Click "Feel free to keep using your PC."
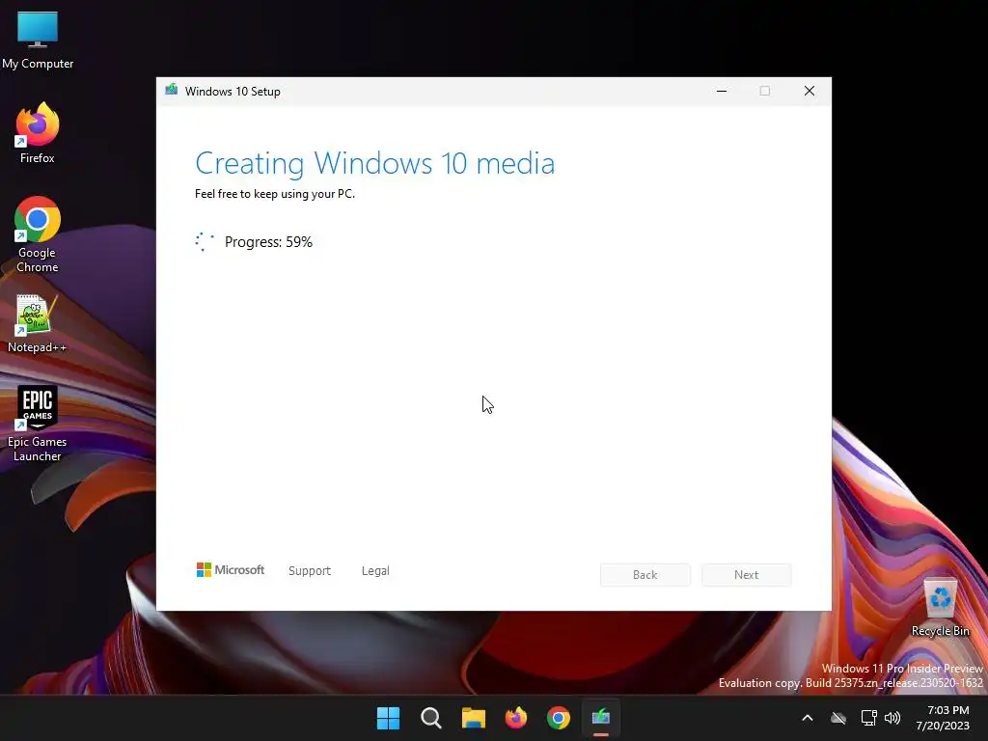The image size is (988, 741). pyautogui.click(x=275, y=194)
